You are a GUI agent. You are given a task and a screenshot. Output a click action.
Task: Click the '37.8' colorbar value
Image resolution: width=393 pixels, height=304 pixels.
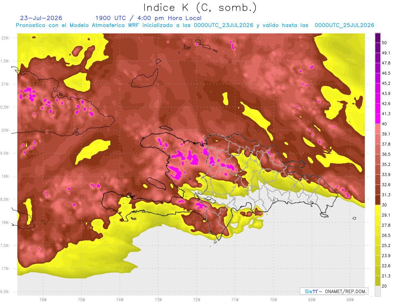point(386,144)
